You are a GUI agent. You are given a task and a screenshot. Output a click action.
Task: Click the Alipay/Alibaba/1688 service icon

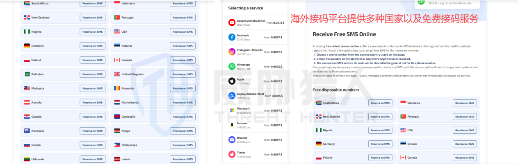[x=232, y=96]
